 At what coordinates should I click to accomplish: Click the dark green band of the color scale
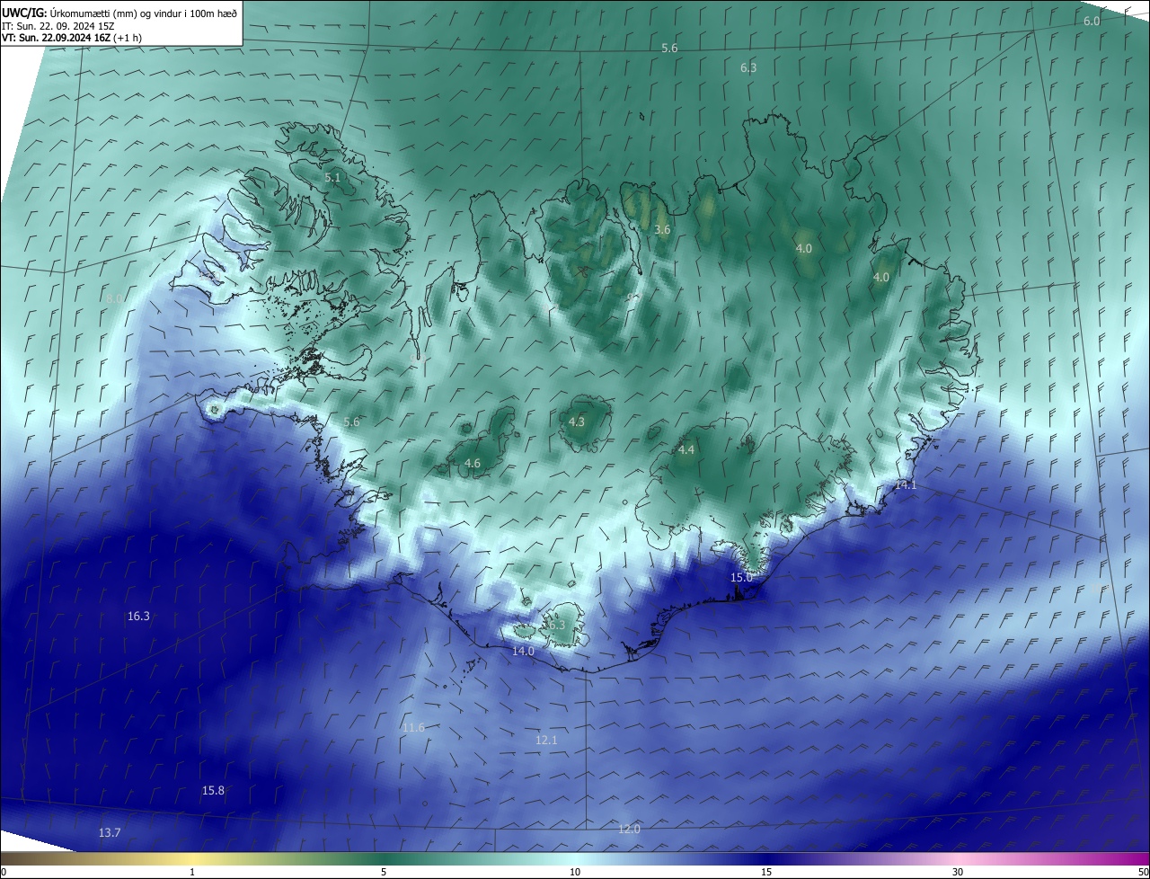point(384,859)
